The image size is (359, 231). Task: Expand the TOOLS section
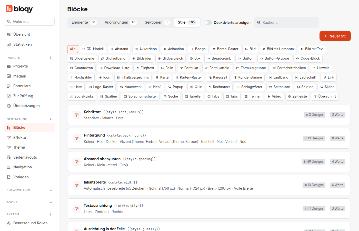pos(51,202)
